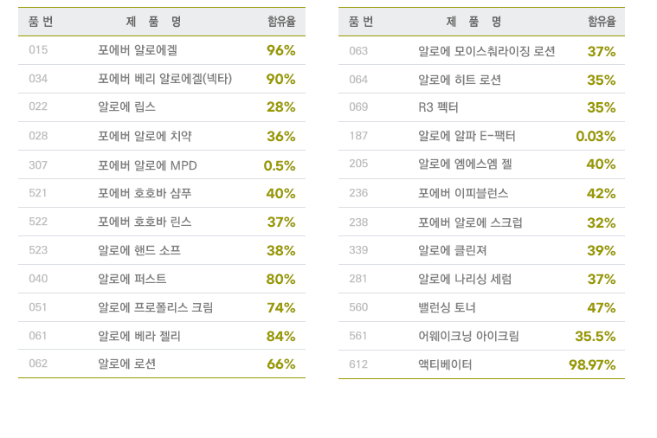Viewport: 657px width, 438px height.
Task: Select 알로에 프로폴리스 크림 name
Action: coord(156,307)
